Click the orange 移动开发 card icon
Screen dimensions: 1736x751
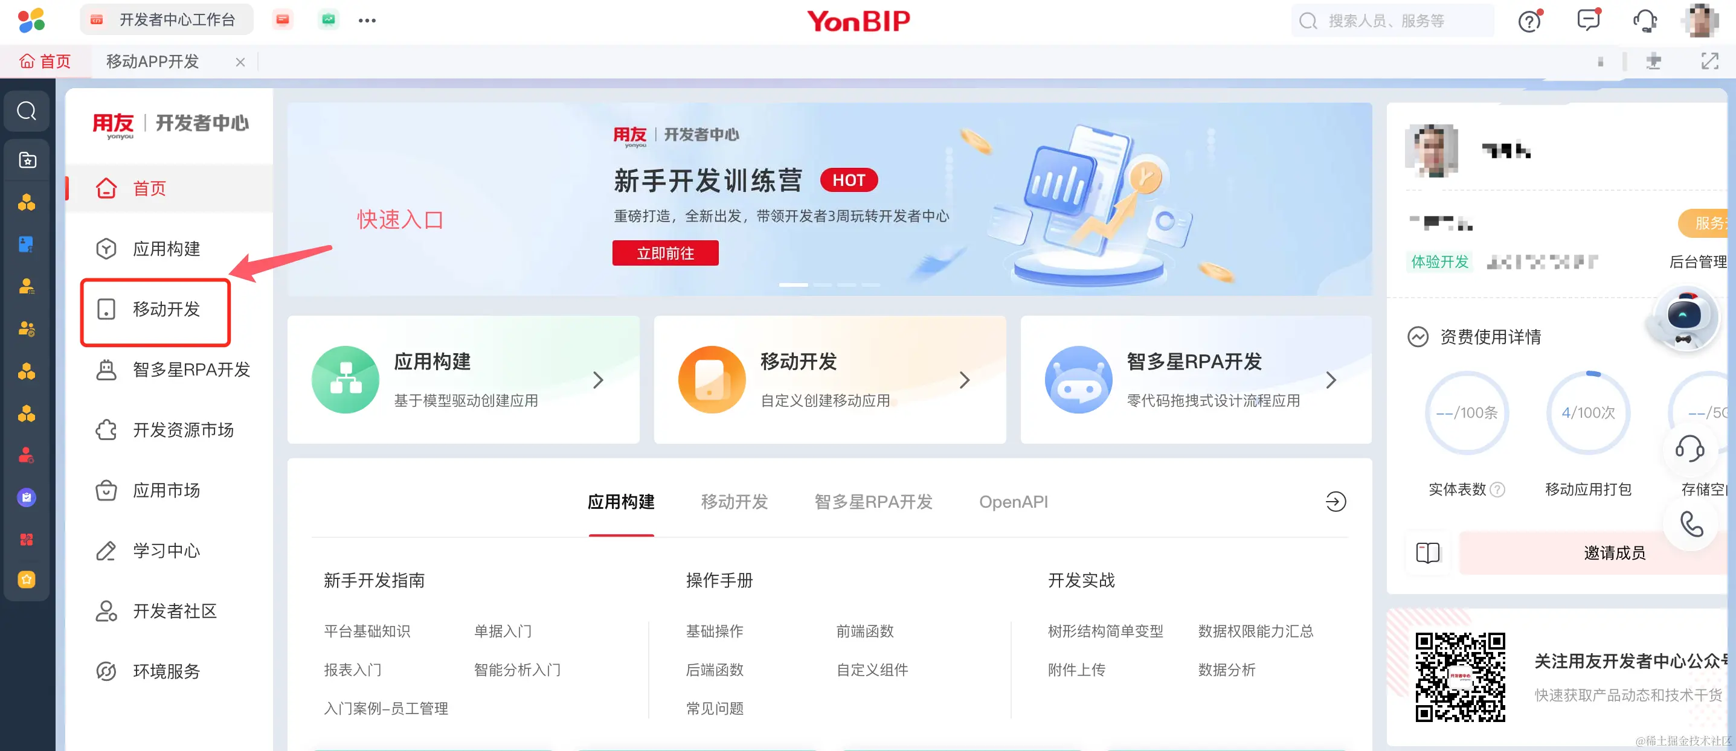click(712, 380)
